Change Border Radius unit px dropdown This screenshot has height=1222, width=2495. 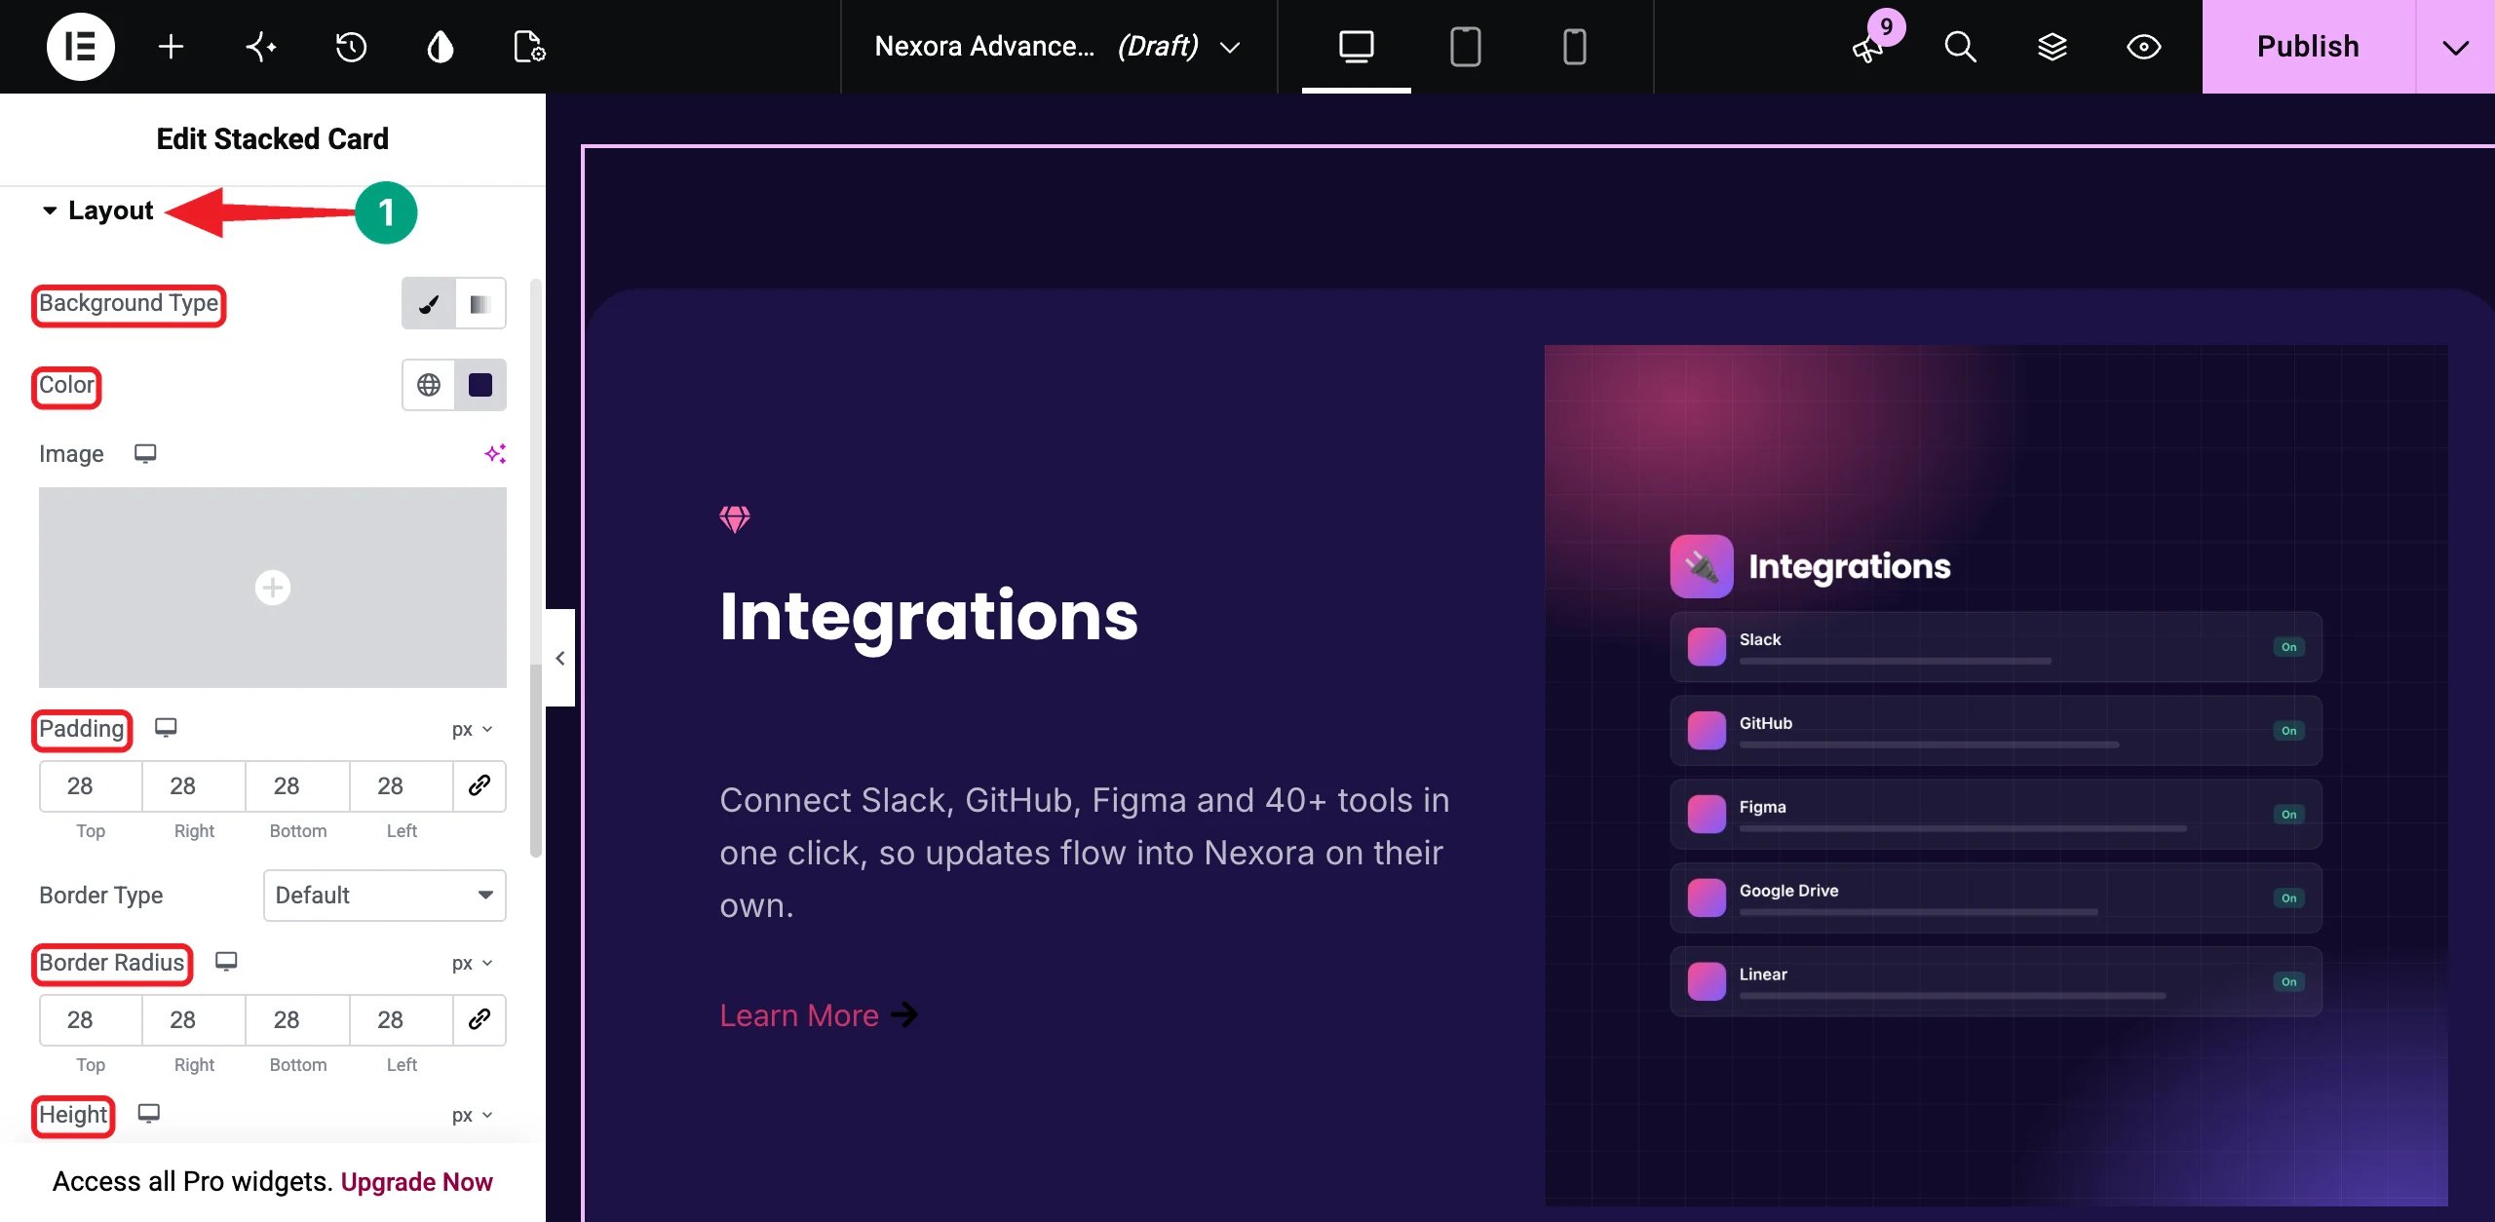473,963
